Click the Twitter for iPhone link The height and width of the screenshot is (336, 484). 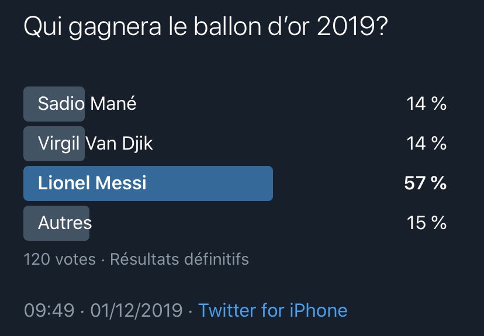click(x=272, y=310)
